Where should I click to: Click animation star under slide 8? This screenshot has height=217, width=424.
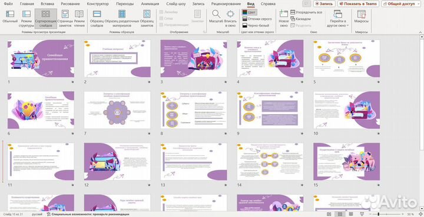226,133
